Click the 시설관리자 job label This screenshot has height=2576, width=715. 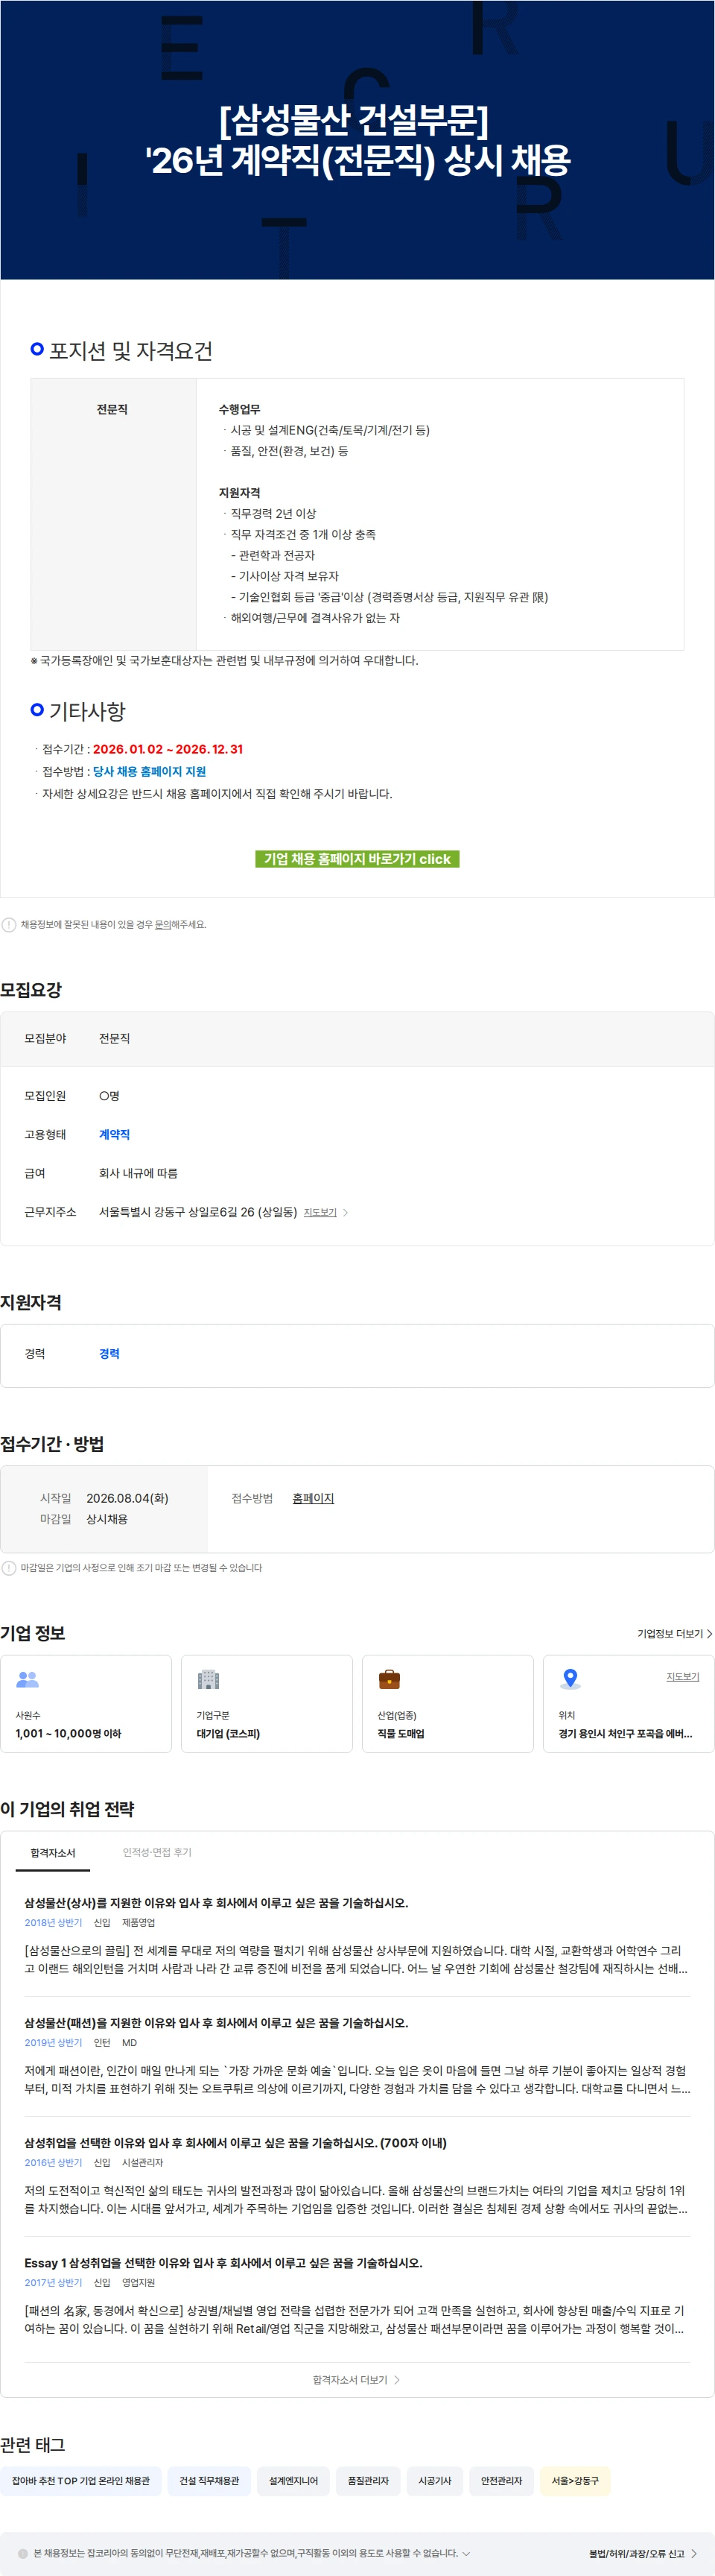[x=143, y=2162]
